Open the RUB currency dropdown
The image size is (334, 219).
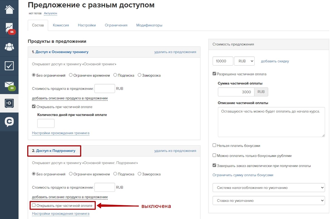click(244, 61)
